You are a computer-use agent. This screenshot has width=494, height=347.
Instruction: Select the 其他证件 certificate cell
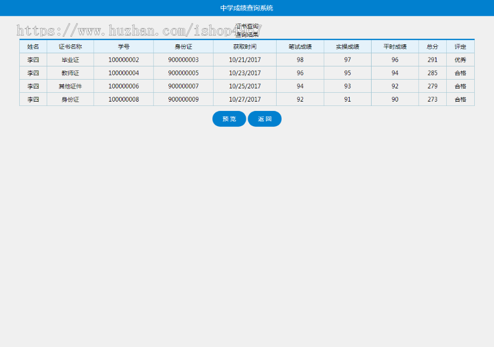pos(70,86)
